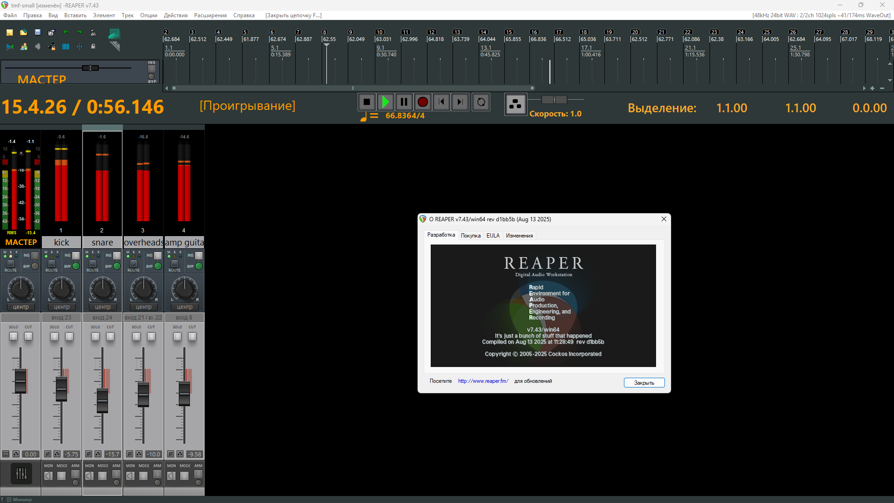Image resolution: width=894 pixels, height=503 pixels.
Task: Click snare volume value -15.7
Action: point(113,454)
